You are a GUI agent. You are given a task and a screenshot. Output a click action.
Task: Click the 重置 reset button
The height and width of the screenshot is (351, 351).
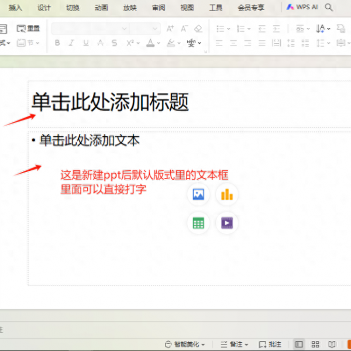pyautogui.click(x=29, y=28)
